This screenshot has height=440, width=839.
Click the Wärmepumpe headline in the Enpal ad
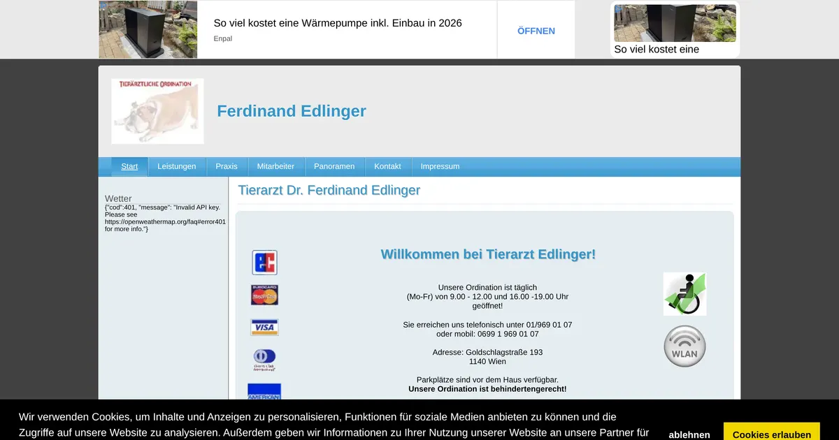click(x=338, y=22)
